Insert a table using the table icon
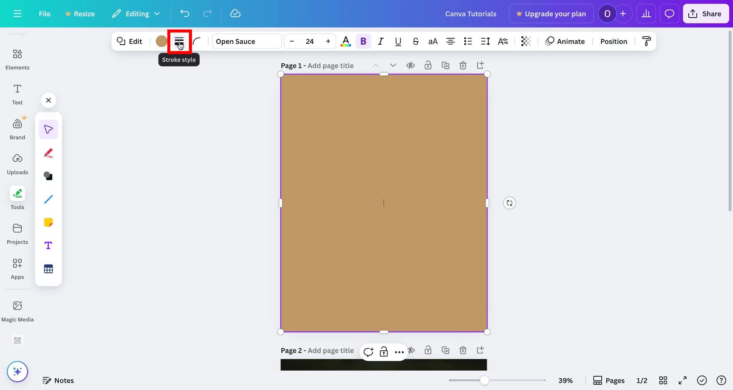733x390 pixels. [x=48, y=269]
